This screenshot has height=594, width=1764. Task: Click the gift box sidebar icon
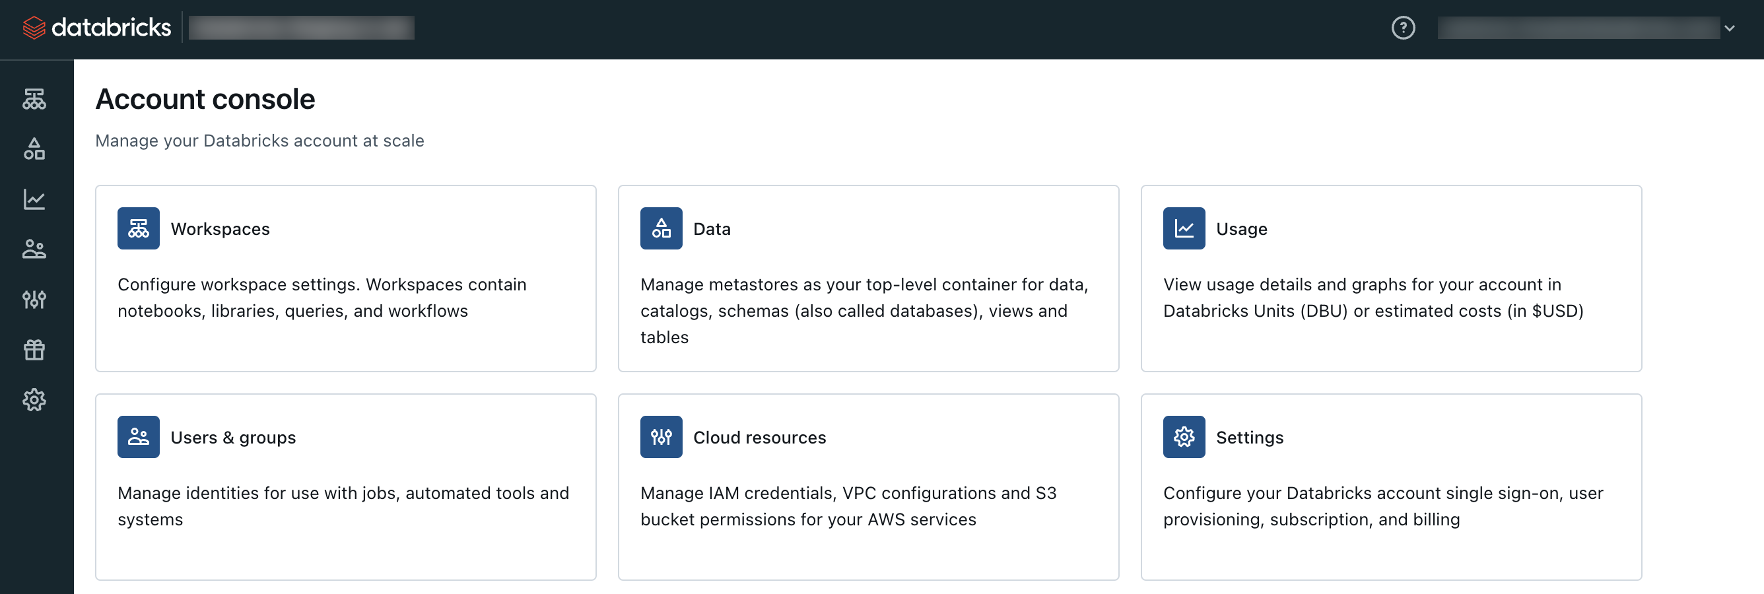(x=34, y=350)
